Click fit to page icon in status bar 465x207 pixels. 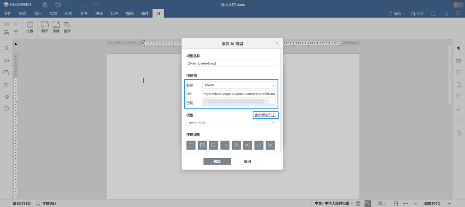point(396,204)
